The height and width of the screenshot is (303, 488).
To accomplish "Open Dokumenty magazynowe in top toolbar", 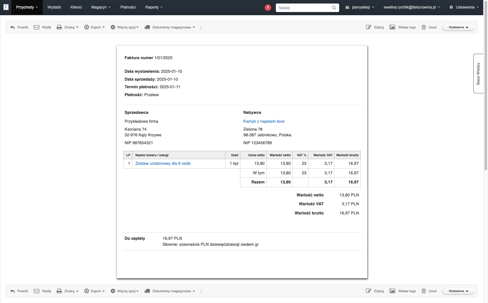I will (170, 27).
